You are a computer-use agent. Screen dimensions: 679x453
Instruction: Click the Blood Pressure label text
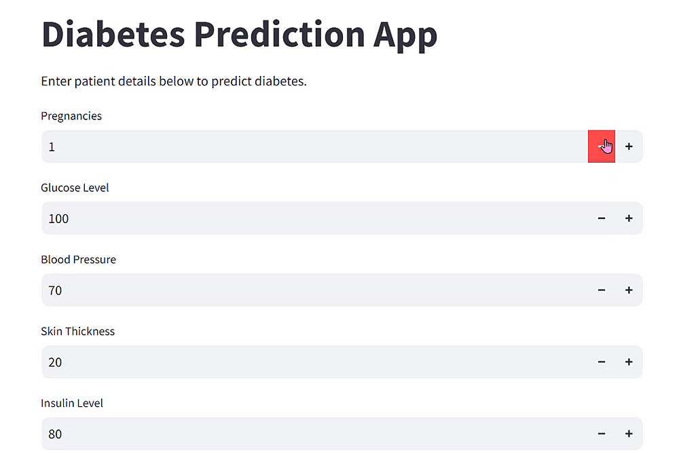[x=78, y=260]
